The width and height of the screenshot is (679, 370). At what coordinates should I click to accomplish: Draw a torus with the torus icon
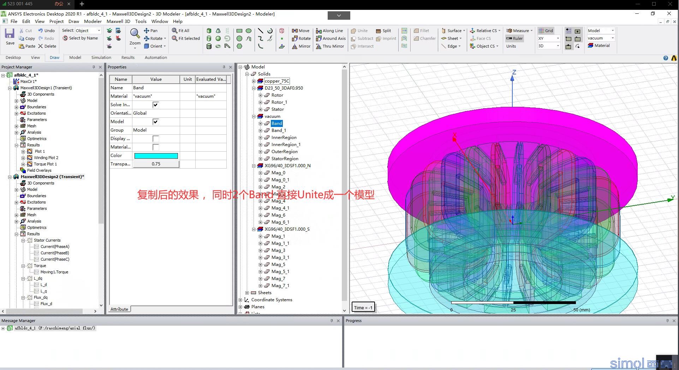pos(218,46)
